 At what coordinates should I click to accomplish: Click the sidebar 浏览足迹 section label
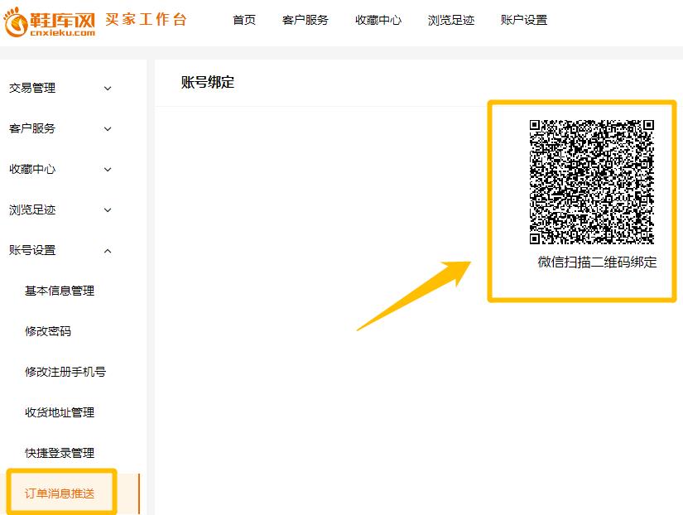pyautogui.click(x=32, y=210)
